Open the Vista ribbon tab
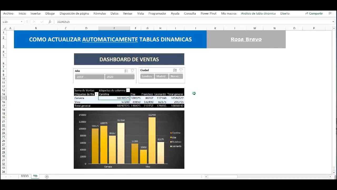Screen dimensions: 337x190 pyautogui.click(x=141, y=13)
